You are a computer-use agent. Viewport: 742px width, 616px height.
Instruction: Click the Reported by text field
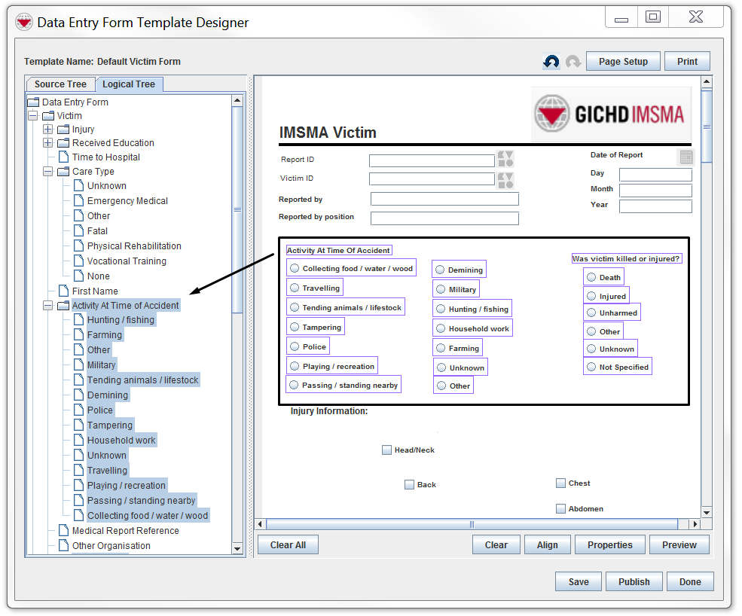click(x=444, y=200)
